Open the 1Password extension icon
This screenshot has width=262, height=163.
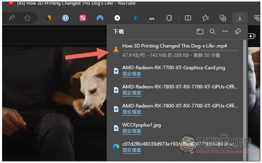coord(65,18)
